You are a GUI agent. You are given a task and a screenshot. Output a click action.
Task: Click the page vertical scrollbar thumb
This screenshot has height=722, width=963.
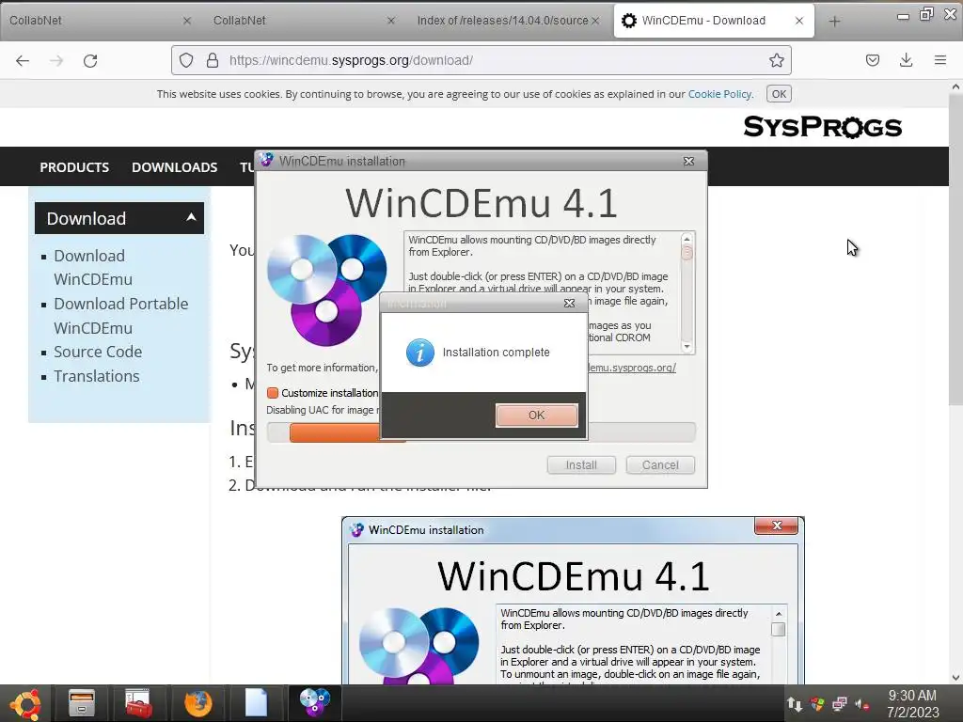[955, 250]
